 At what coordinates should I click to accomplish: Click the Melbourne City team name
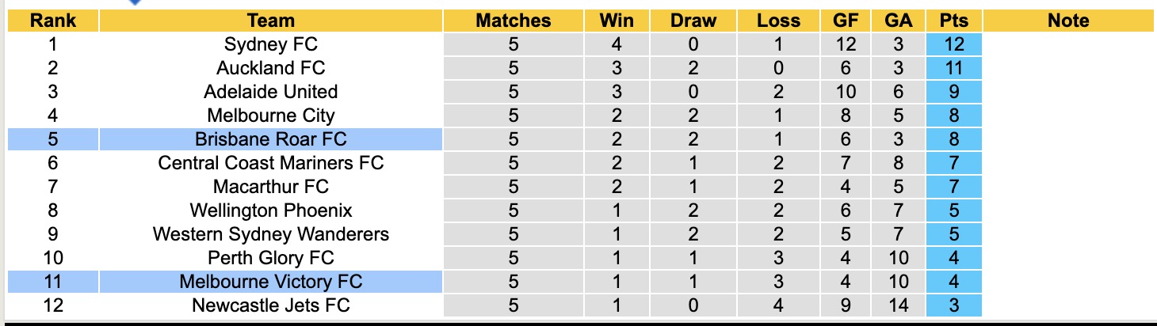pos(270,116)
